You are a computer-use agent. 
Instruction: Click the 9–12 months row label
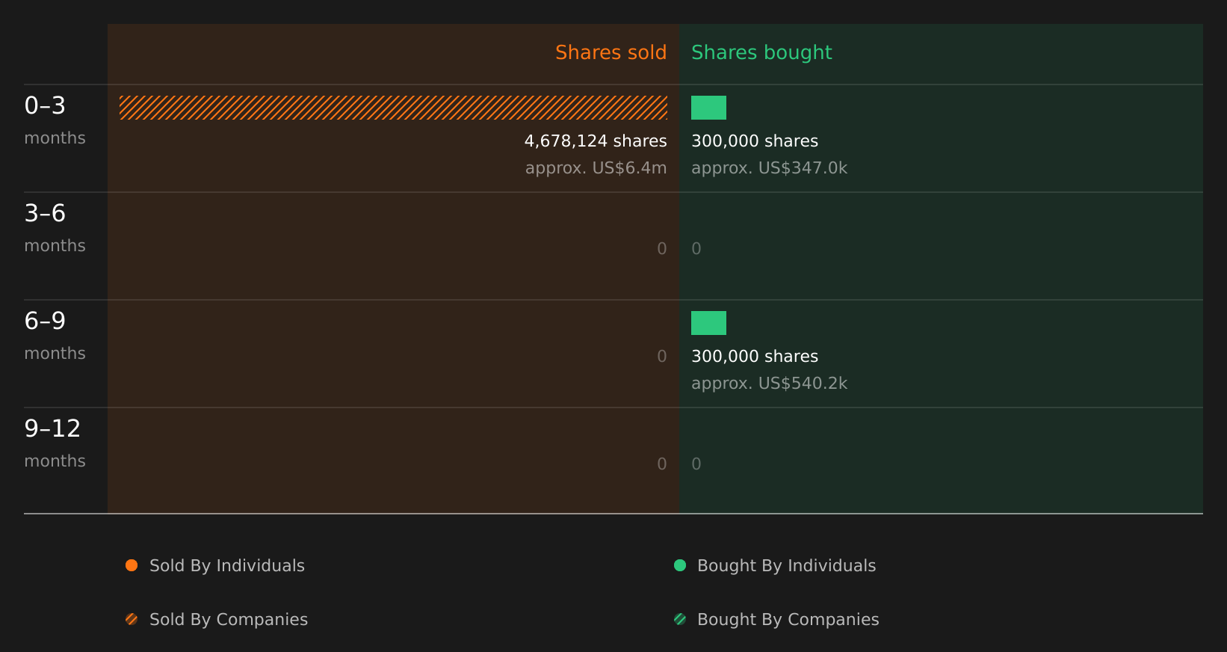(x=55, y=443)
